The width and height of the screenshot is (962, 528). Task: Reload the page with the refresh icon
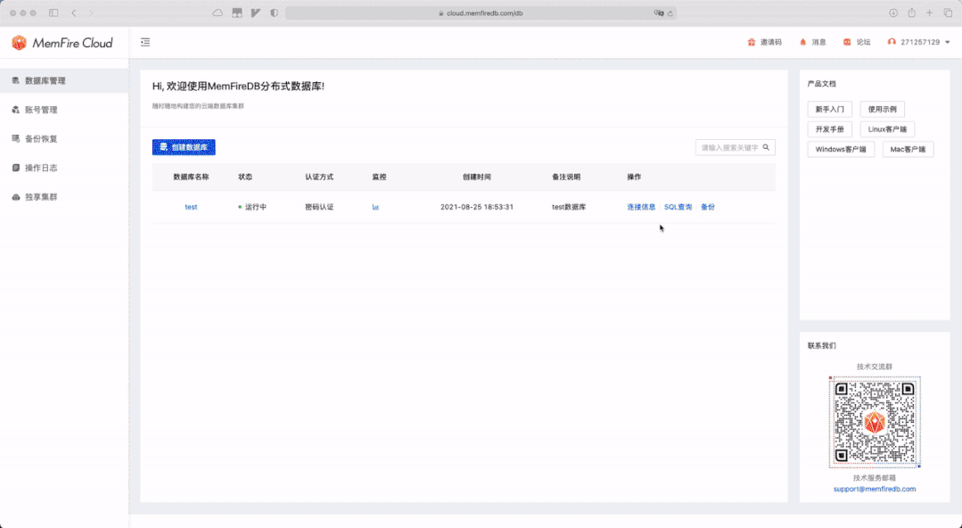pos(670,12)
